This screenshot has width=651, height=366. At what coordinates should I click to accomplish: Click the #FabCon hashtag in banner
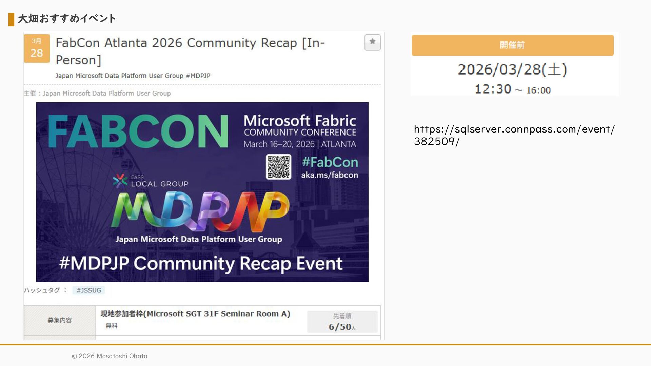pos(330,162)
